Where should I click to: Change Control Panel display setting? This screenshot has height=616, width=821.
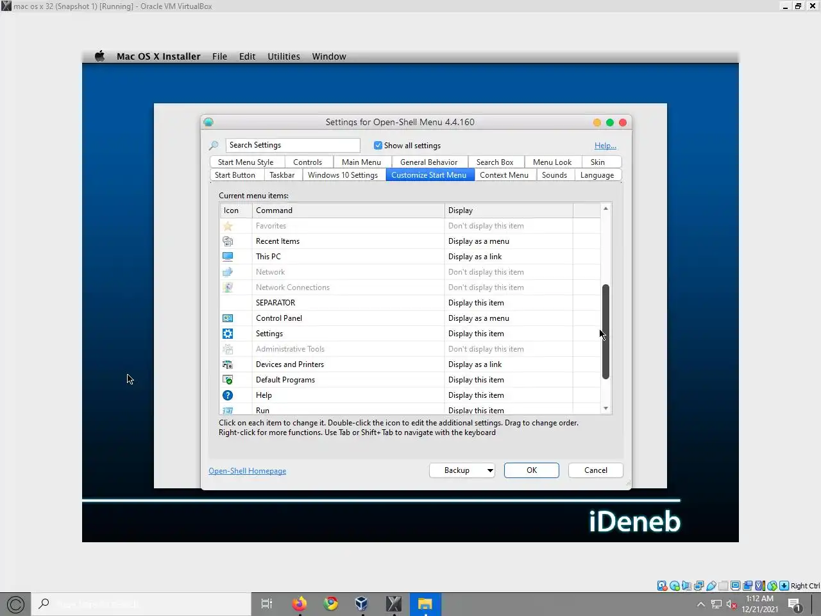click(x=509, y=318)
